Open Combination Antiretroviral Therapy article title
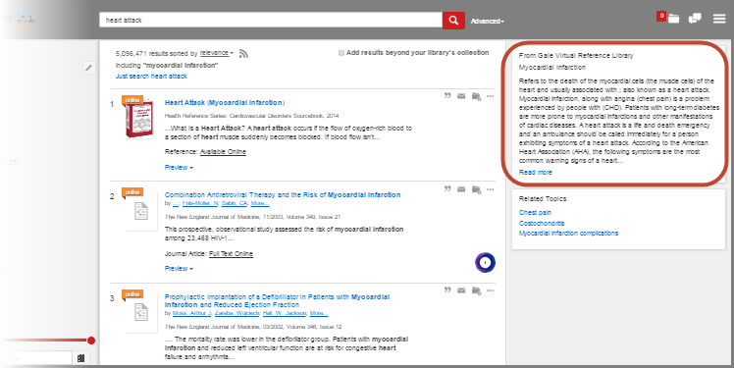The height and width of the screenshot is (368, 734). tap(283, 194)
